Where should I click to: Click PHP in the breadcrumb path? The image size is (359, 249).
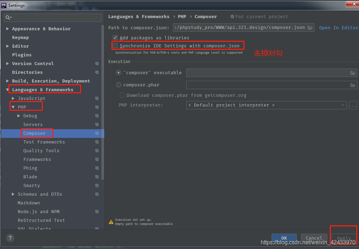(182, 16)
